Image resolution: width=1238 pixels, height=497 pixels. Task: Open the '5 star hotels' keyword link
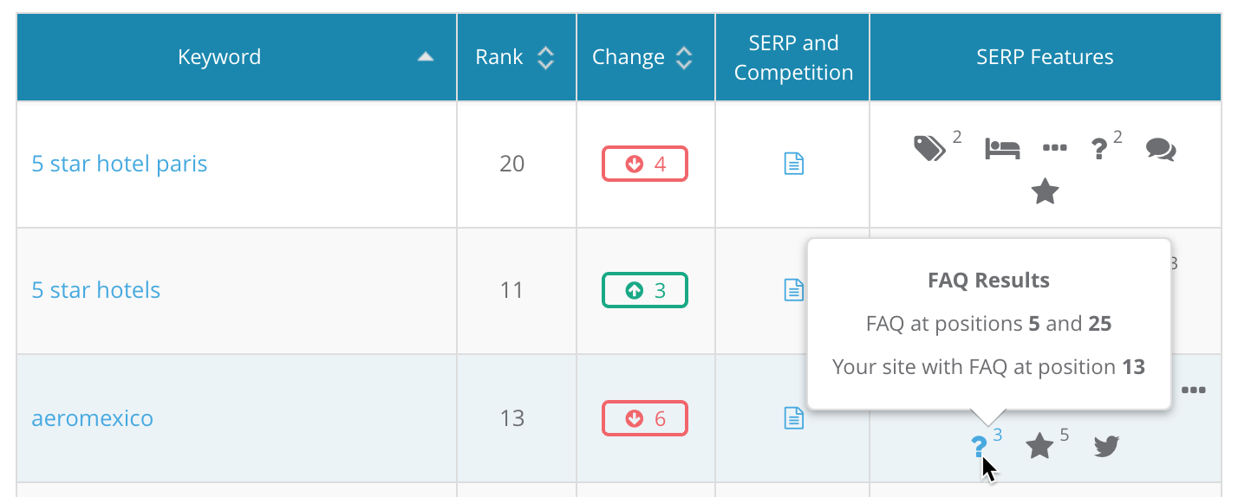[96, 290]
